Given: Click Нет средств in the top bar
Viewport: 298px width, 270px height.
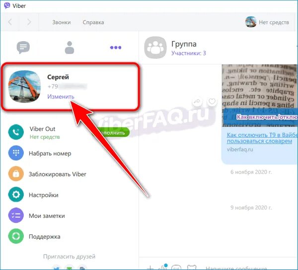Looking at the screenshot, I should coord(274,22).
